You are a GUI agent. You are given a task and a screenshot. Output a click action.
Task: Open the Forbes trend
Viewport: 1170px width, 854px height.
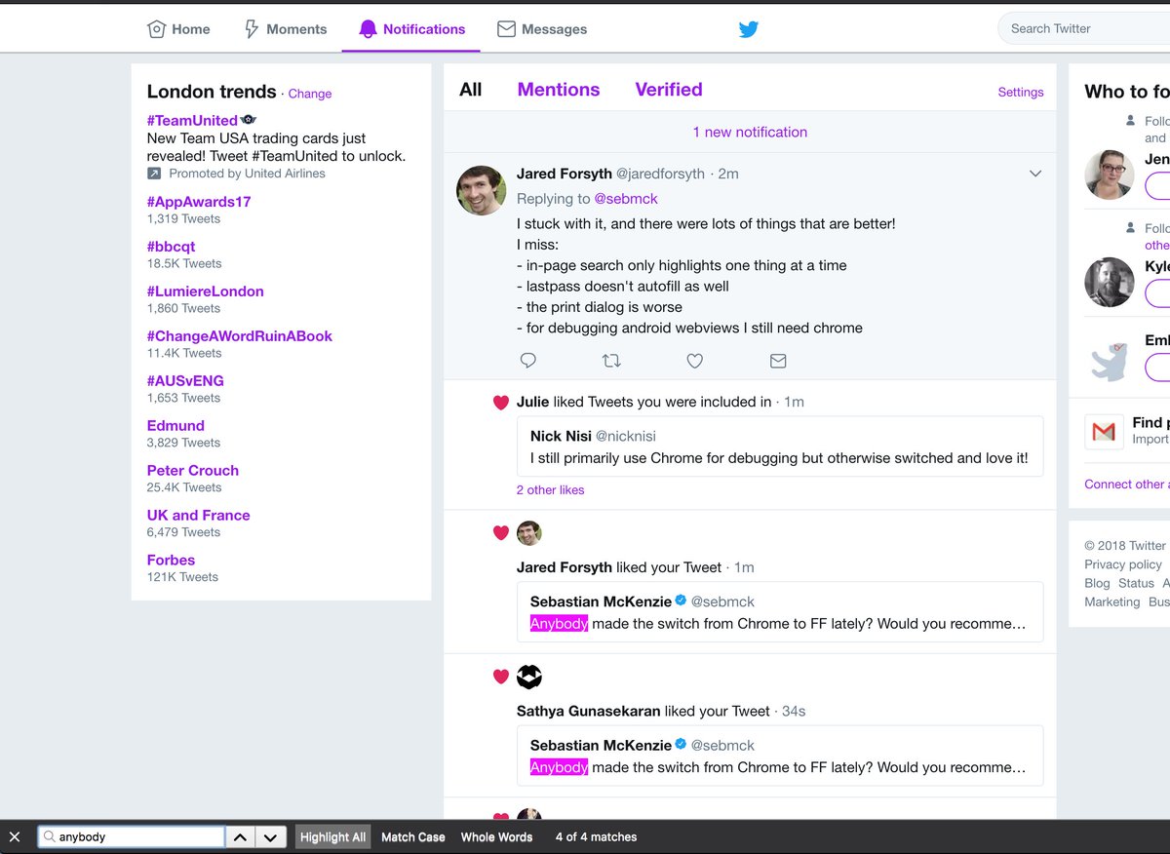pyautogui.click(x=171, y=561)
